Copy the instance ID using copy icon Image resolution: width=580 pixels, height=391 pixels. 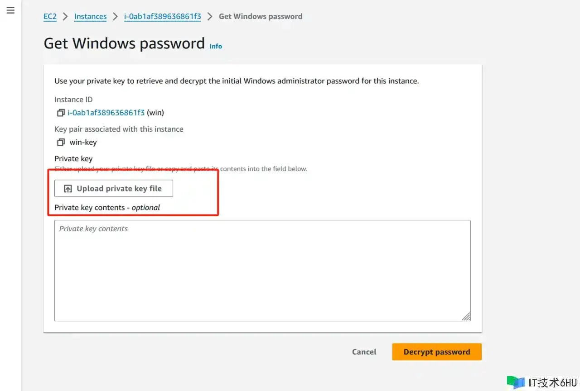pos(60,113)
